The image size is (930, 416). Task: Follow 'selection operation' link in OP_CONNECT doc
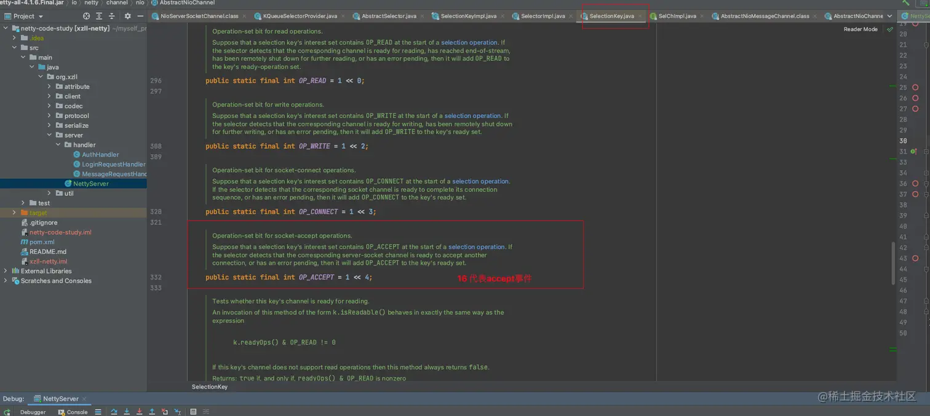click(x=480, y=181)
